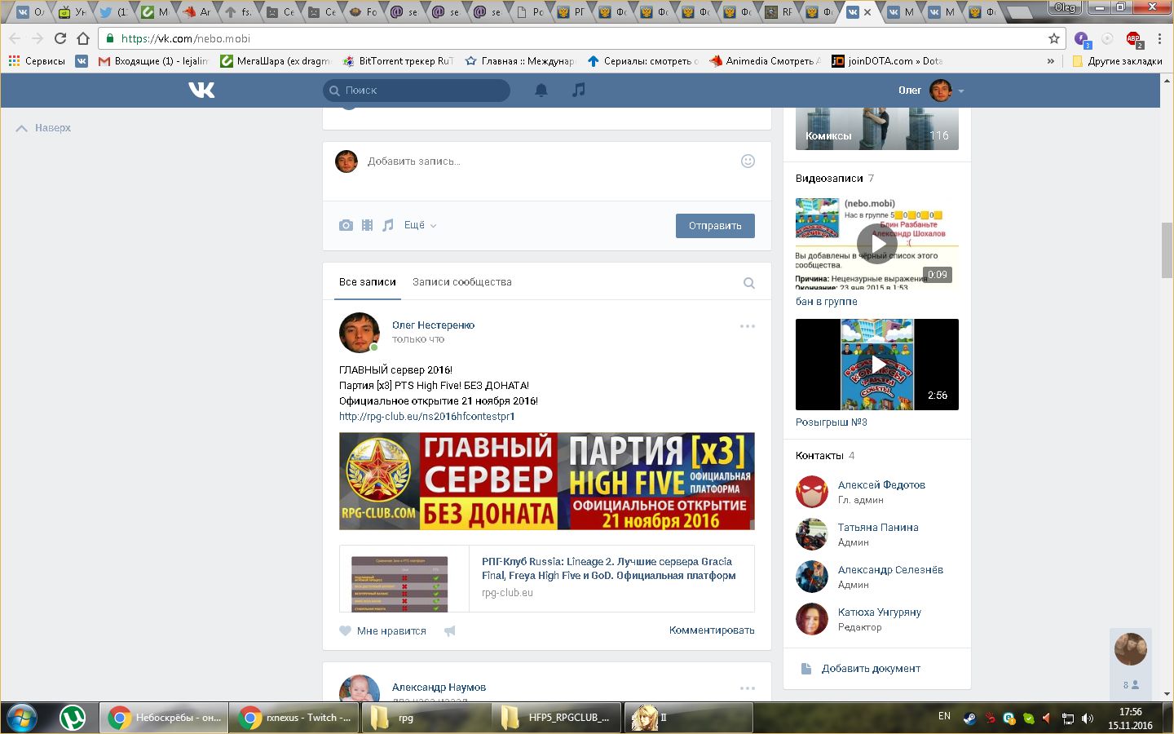Switch to rxnexus Twitch taskbar window
The height and width of the screenshot is (734, 1174).
point(294,718)
